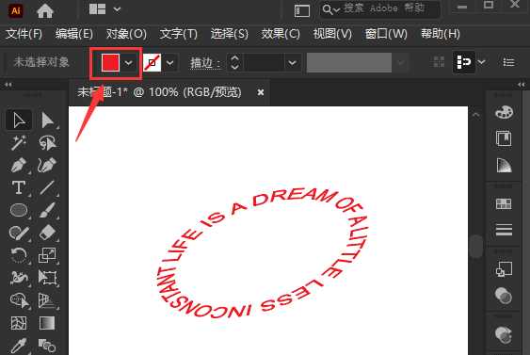This screenshot has height=355, width=530.
Task: Pick the Rotate tool
Action: [19, 255]
